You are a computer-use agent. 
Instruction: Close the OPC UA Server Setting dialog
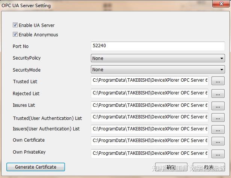221,4
